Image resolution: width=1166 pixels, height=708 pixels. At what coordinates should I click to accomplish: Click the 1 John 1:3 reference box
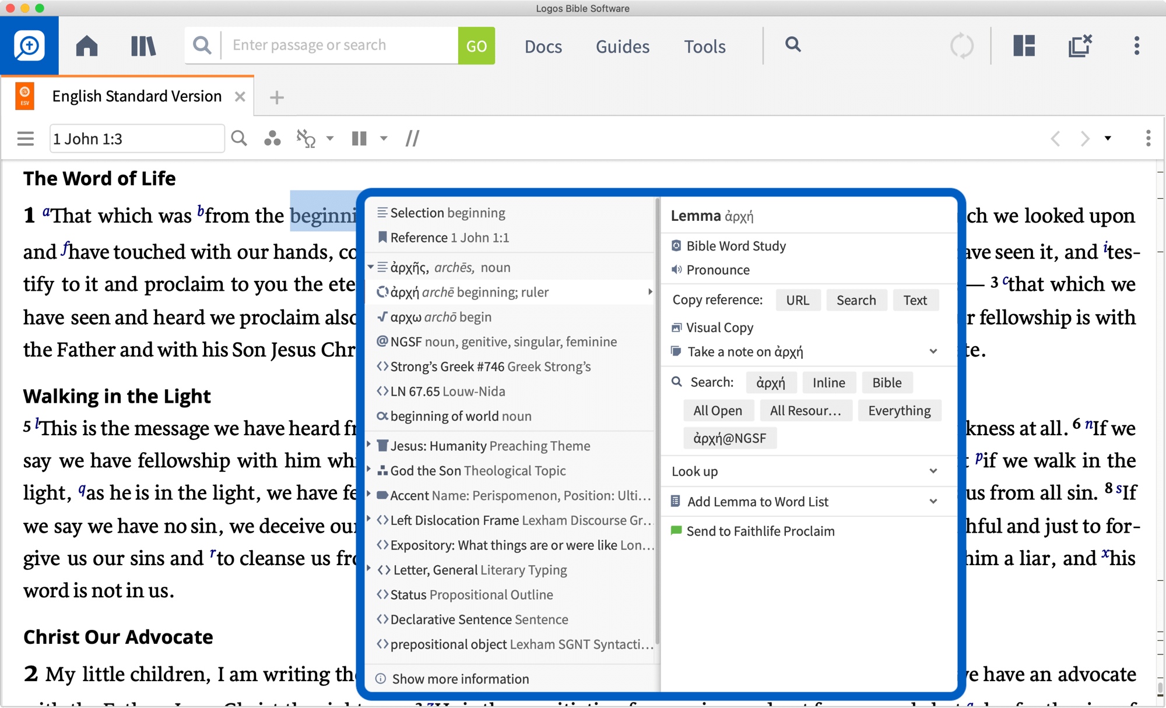(x=137, y=139)
